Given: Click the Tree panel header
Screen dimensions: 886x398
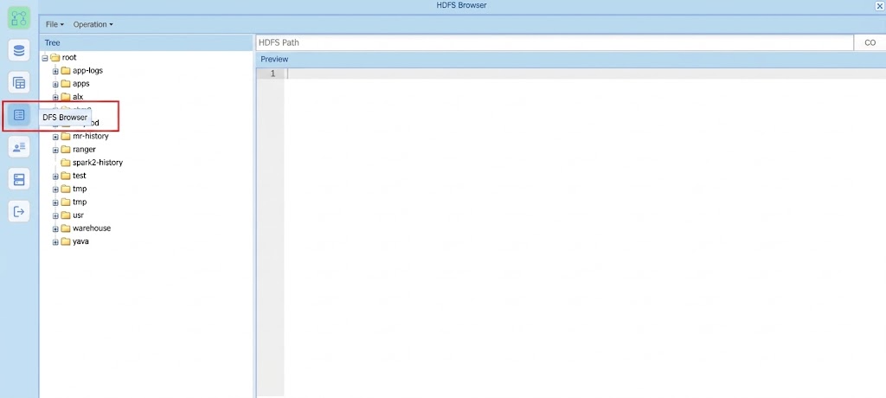Looking at the screenshot, I should (145, 43).
